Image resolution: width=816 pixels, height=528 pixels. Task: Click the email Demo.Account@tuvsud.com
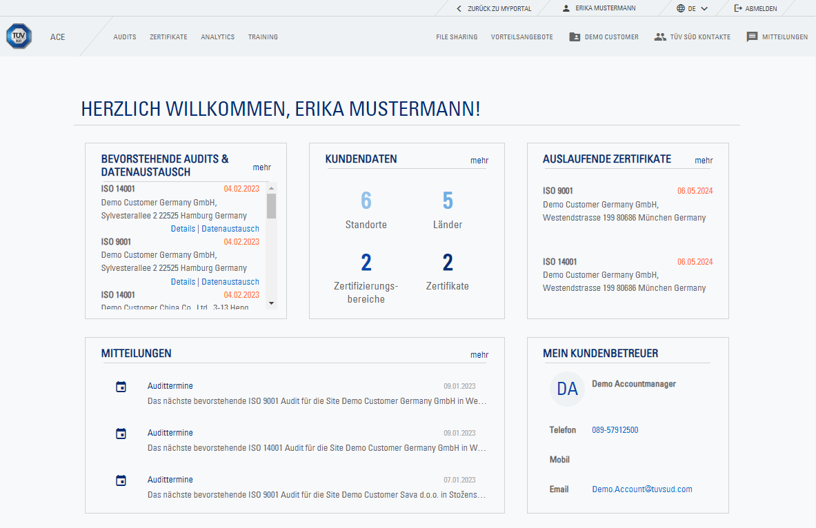point(642,489)
